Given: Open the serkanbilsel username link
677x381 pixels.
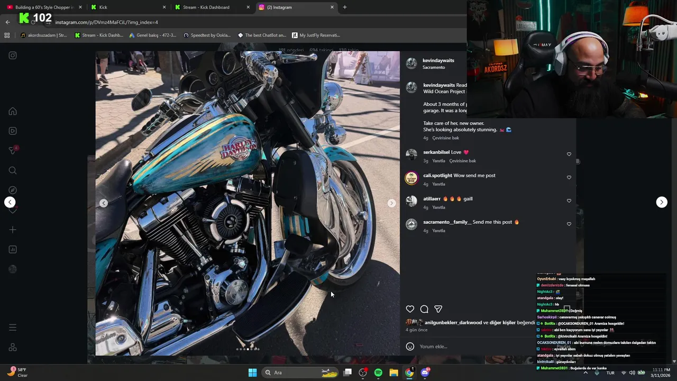Looking at the screenshot, I should click(x=436, y=152).
